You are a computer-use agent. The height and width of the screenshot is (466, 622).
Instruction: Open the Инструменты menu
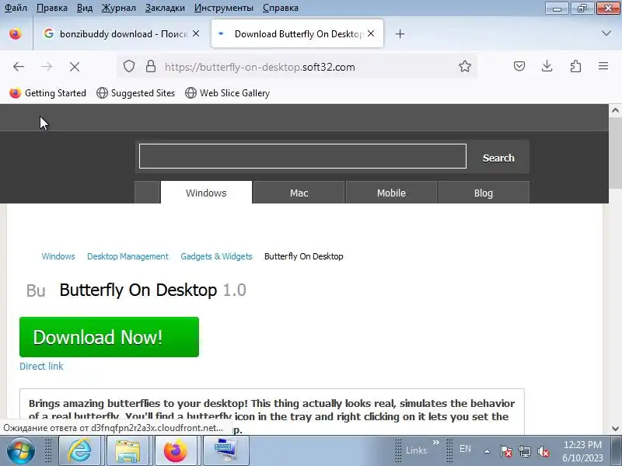(x=224, y=8)
